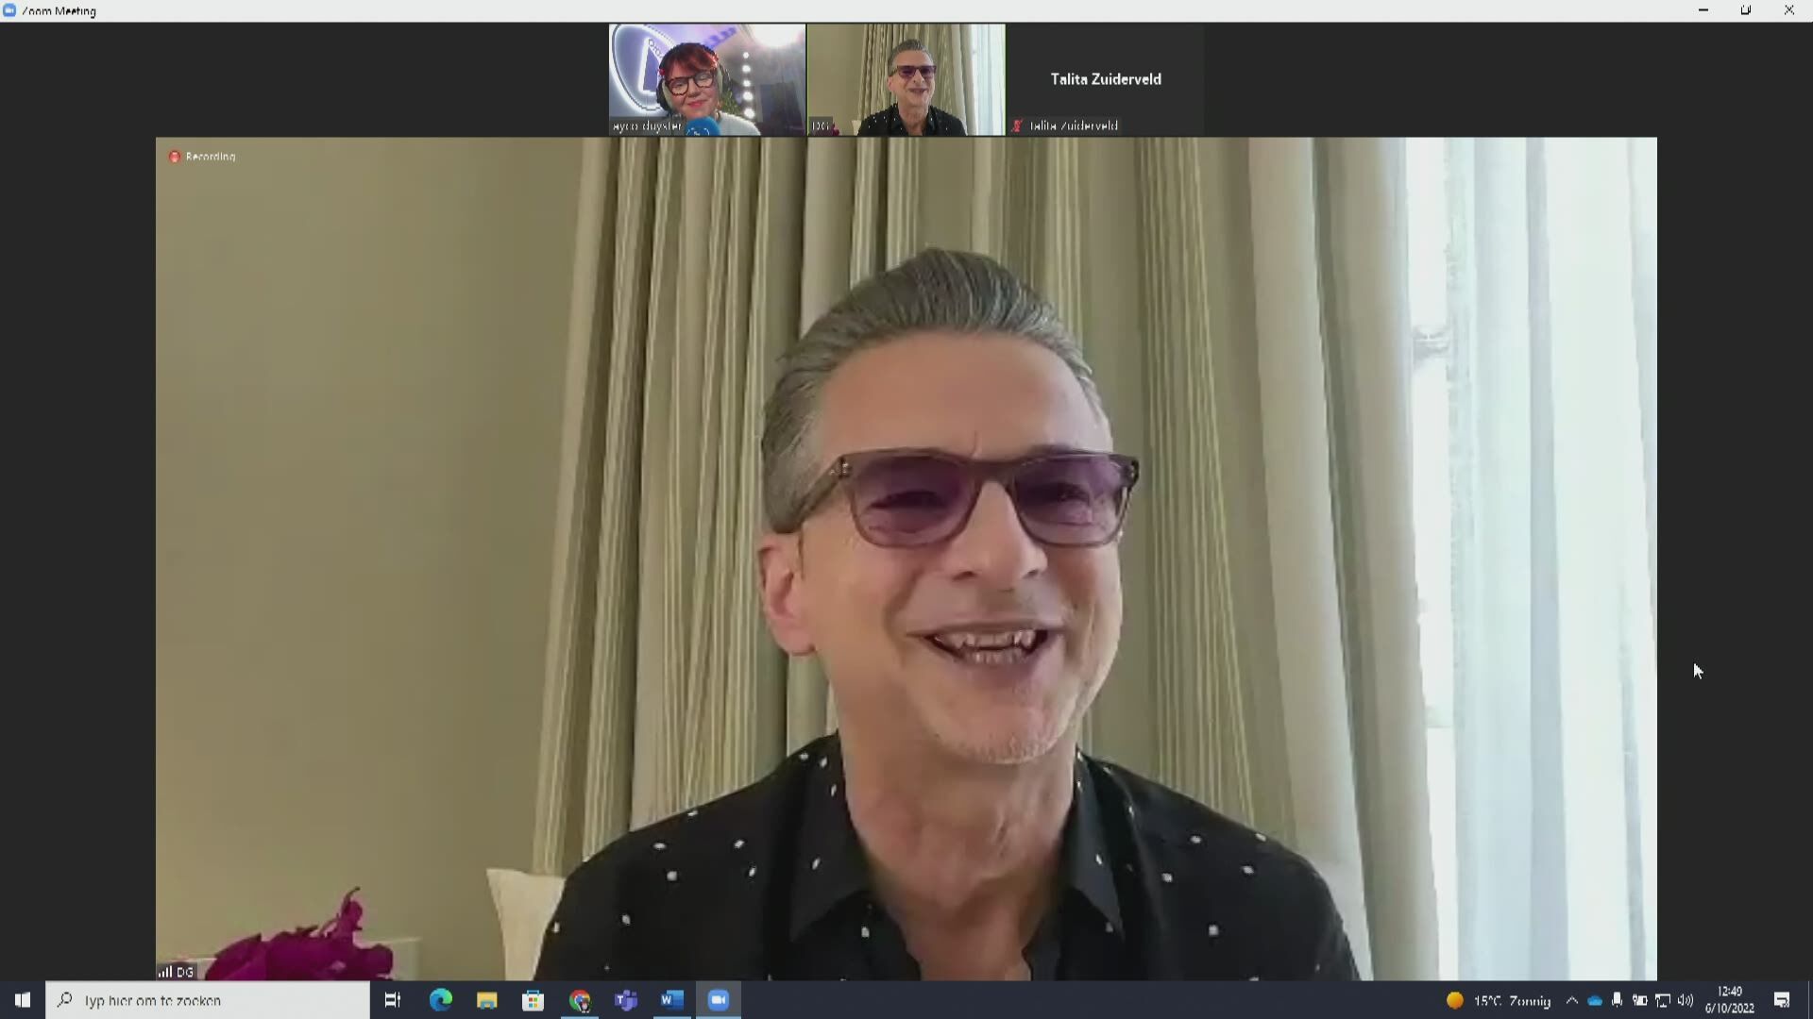The height and width of the screenshot is (1019, 1813).
Task: Open File Explorer from the taskbar
Action: (x=487, y=1000)
